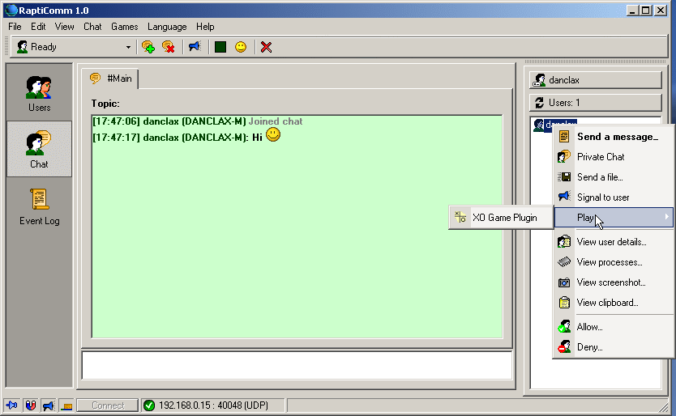The height and width of the screenshot is (416, 676).
Task: Choose Signal to user in context menu
Action: 614,197
